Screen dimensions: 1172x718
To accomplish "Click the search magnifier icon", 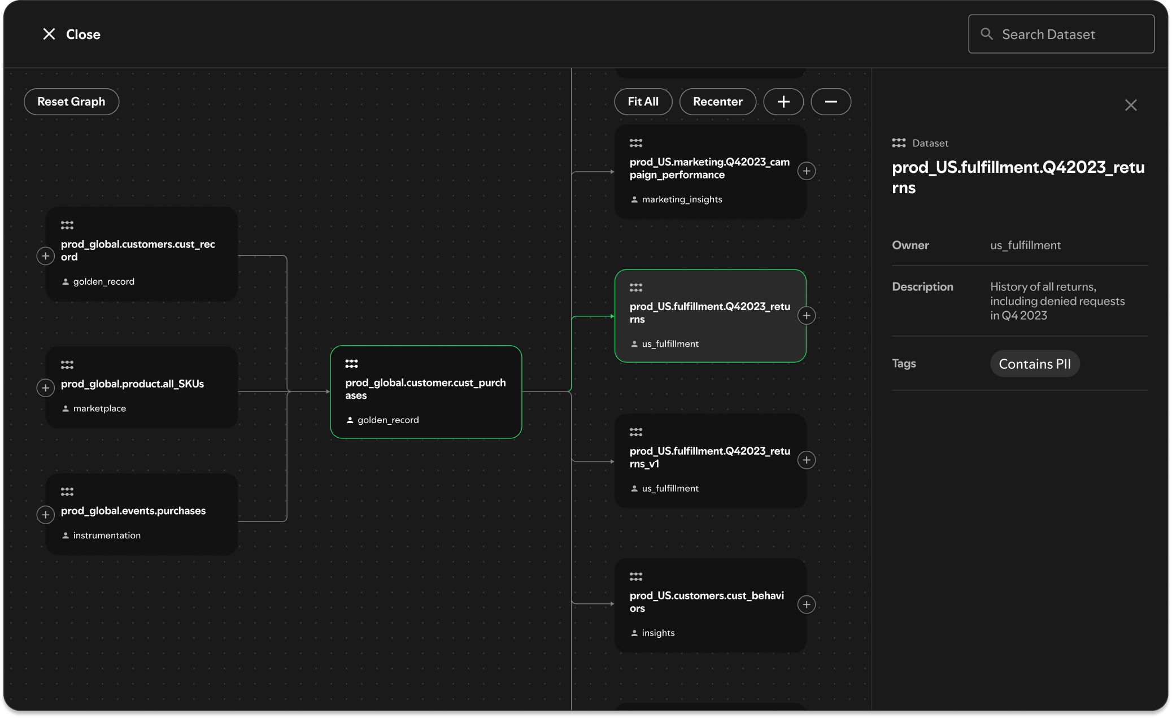I will [x=987, y=34].
